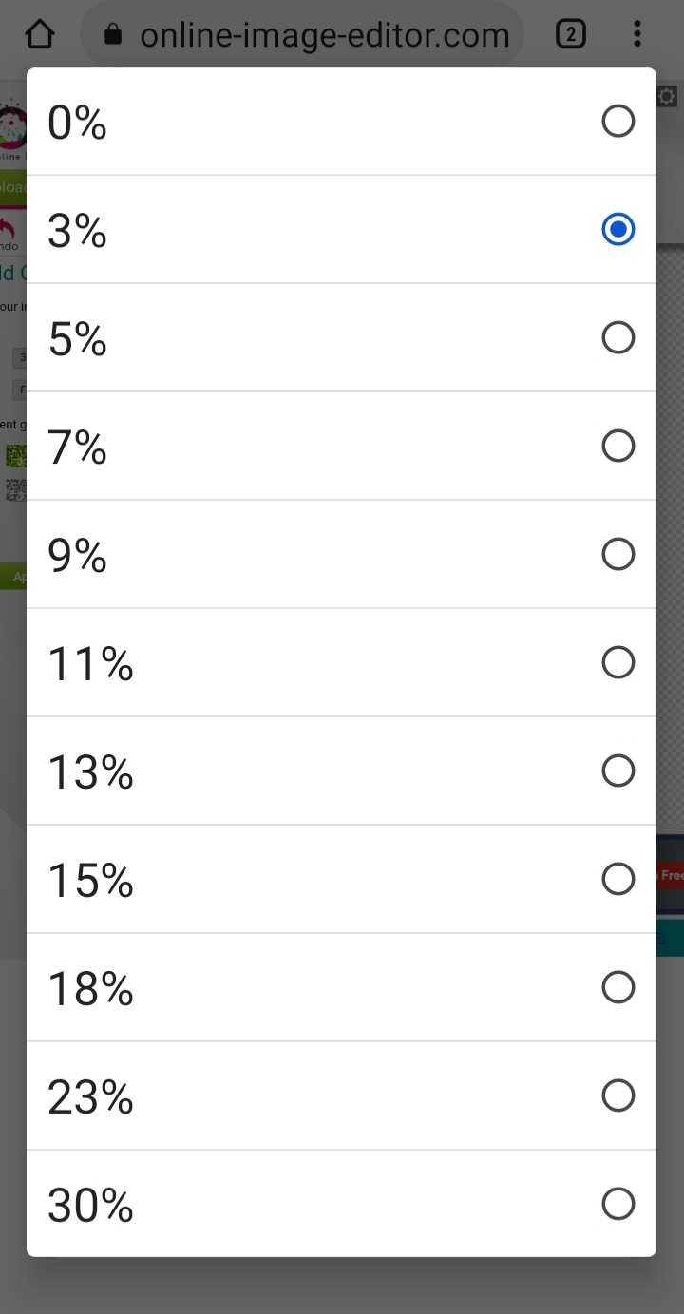Click the selected 3% radio button

click(617, 229)
